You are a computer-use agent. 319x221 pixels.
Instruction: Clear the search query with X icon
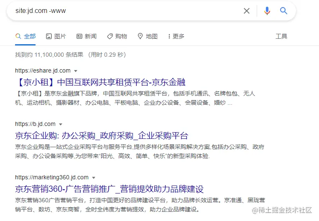pos(247,11)
